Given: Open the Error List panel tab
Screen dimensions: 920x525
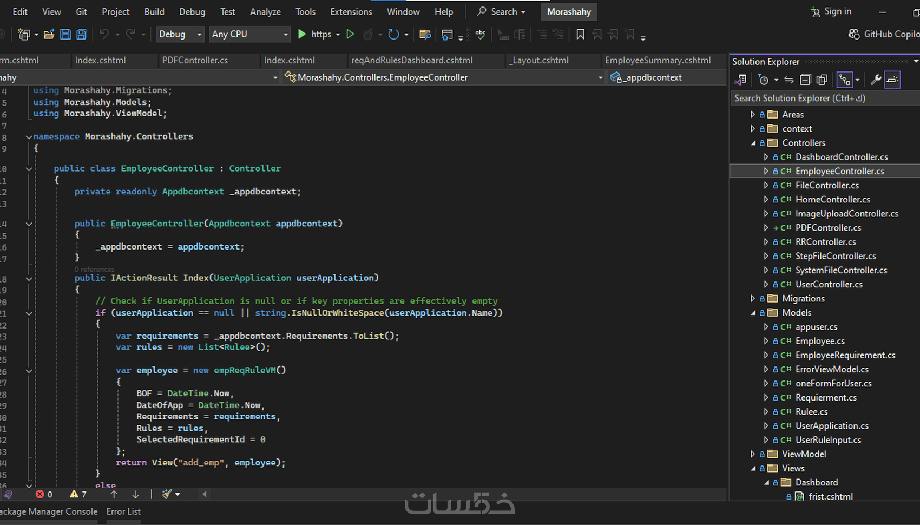Looking at the screenshot, I should tap(123, 512).
